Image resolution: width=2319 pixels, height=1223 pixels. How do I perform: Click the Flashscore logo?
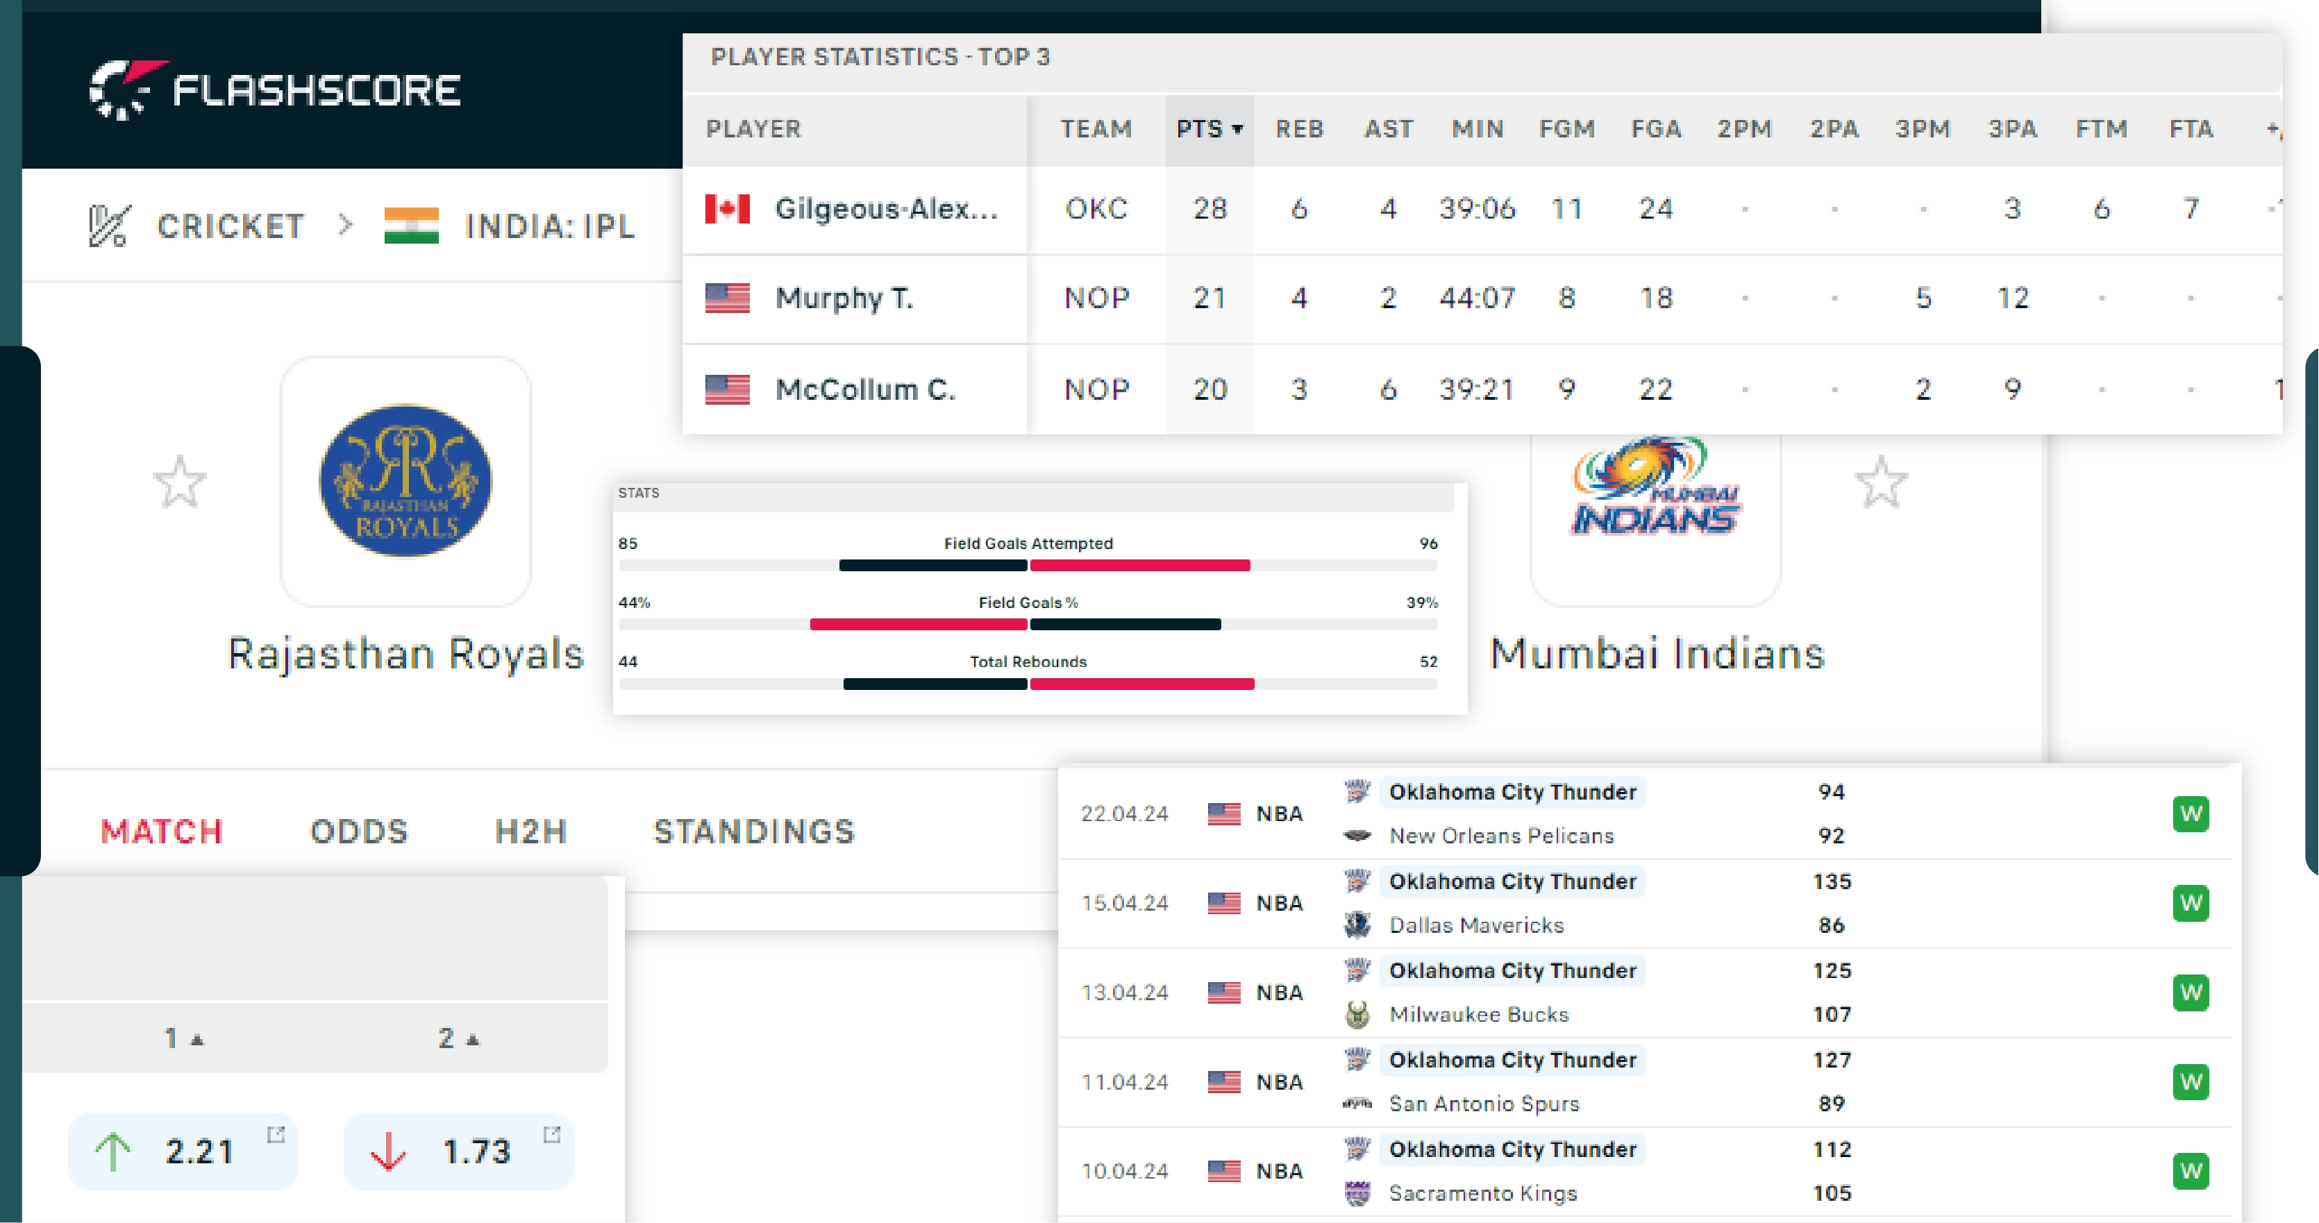(276, 89)
